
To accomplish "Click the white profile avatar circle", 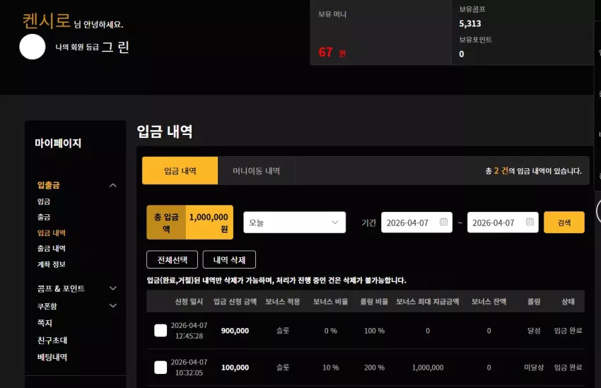I will [33, 47].
